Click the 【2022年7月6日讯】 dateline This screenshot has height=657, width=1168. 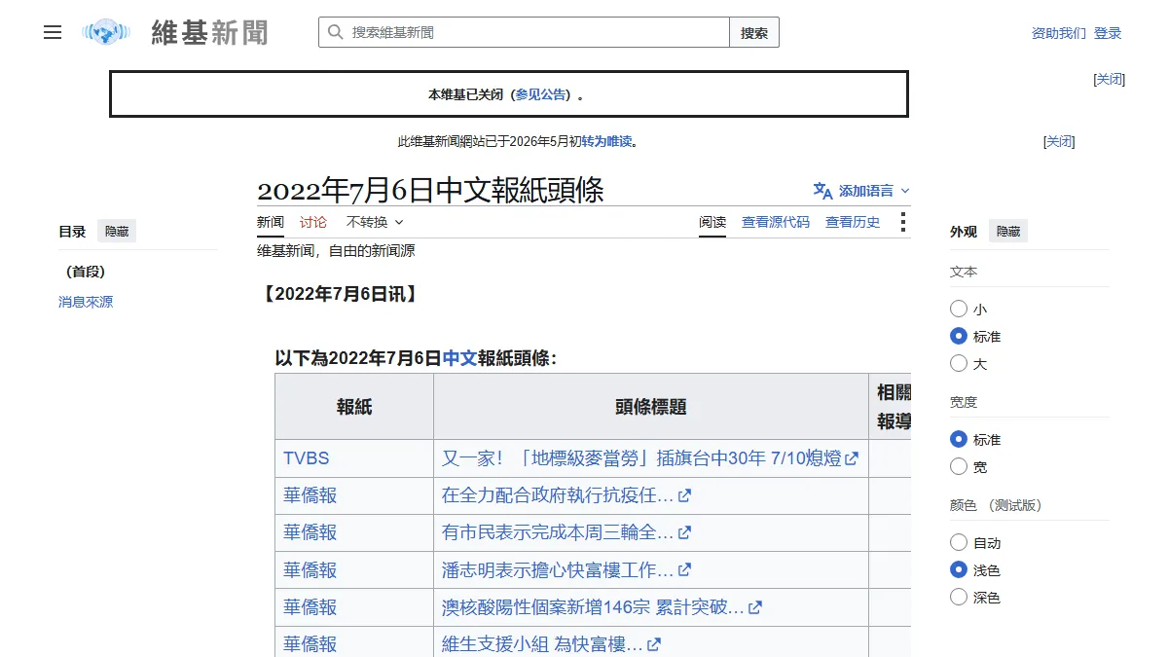[x=341, y=294]
